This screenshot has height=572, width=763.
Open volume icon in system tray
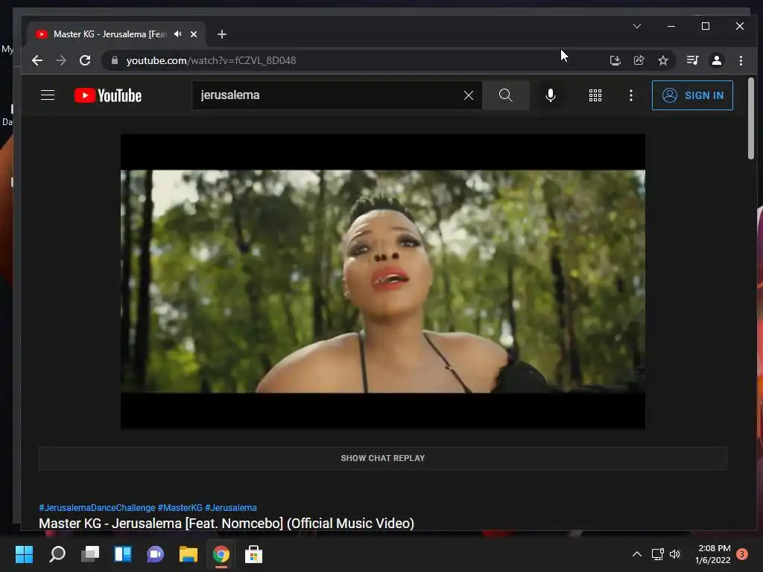(x=675, y=554)
